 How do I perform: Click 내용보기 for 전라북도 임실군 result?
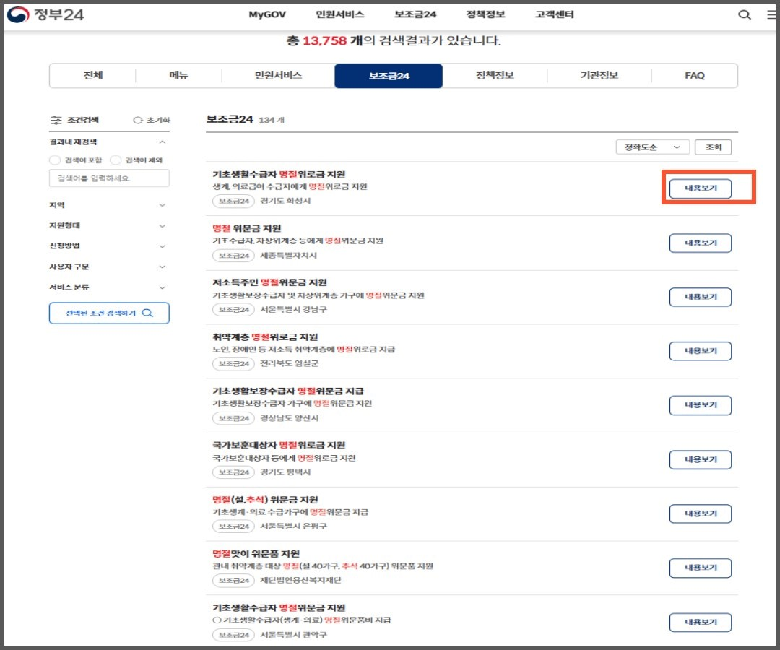coord(701,351)
